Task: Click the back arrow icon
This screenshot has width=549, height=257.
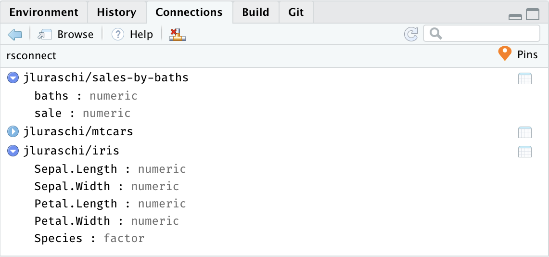Action: [15, 34]
